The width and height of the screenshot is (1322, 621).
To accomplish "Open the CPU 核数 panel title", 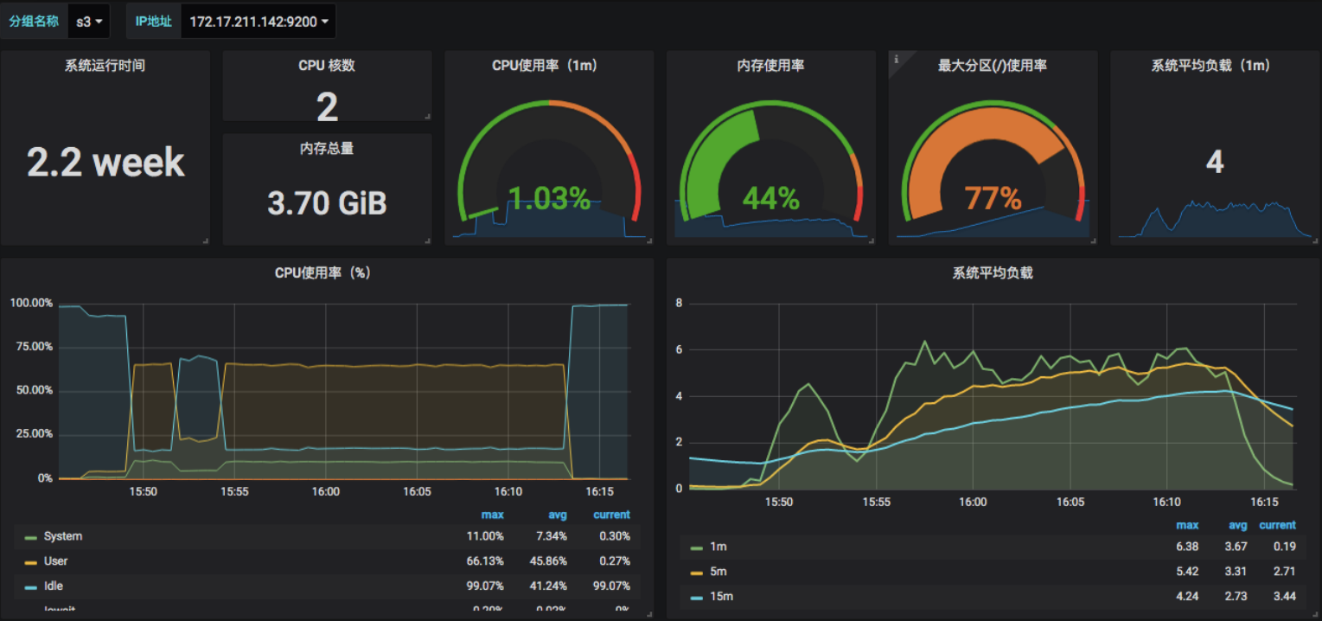I will pyautogui.click(x=327, y=66).
